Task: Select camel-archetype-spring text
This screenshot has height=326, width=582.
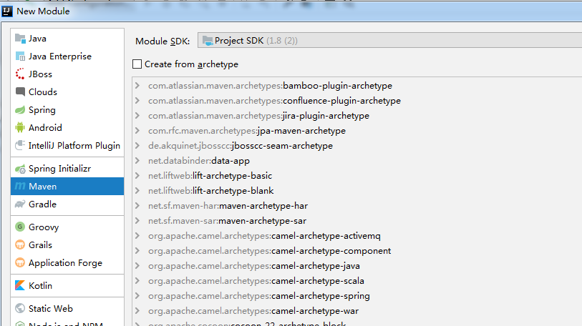Action: (321, 296)
